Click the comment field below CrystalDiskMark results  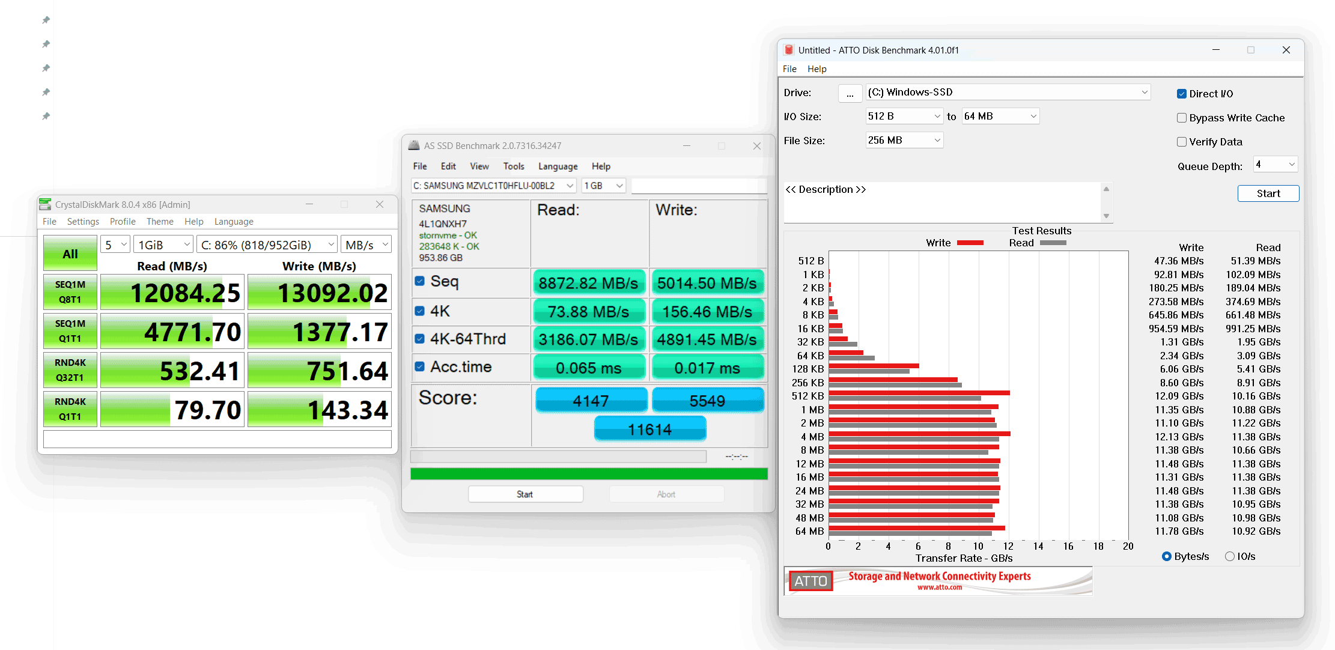pyautogui.click(x=217, y=439)
